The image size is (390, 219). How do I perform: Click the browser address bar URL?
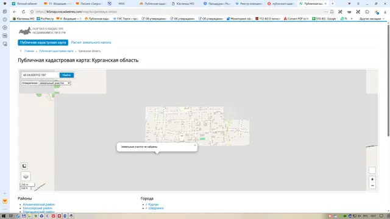(76, 12)
